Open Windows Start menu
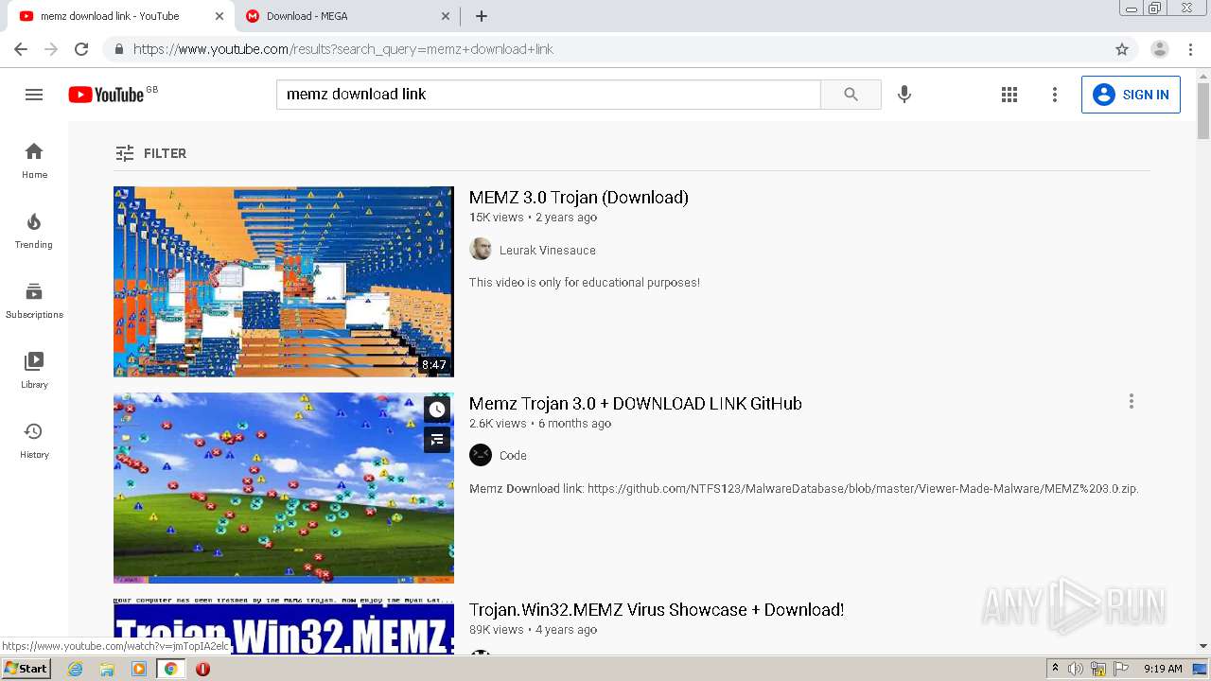 click(x=26, y=669)
